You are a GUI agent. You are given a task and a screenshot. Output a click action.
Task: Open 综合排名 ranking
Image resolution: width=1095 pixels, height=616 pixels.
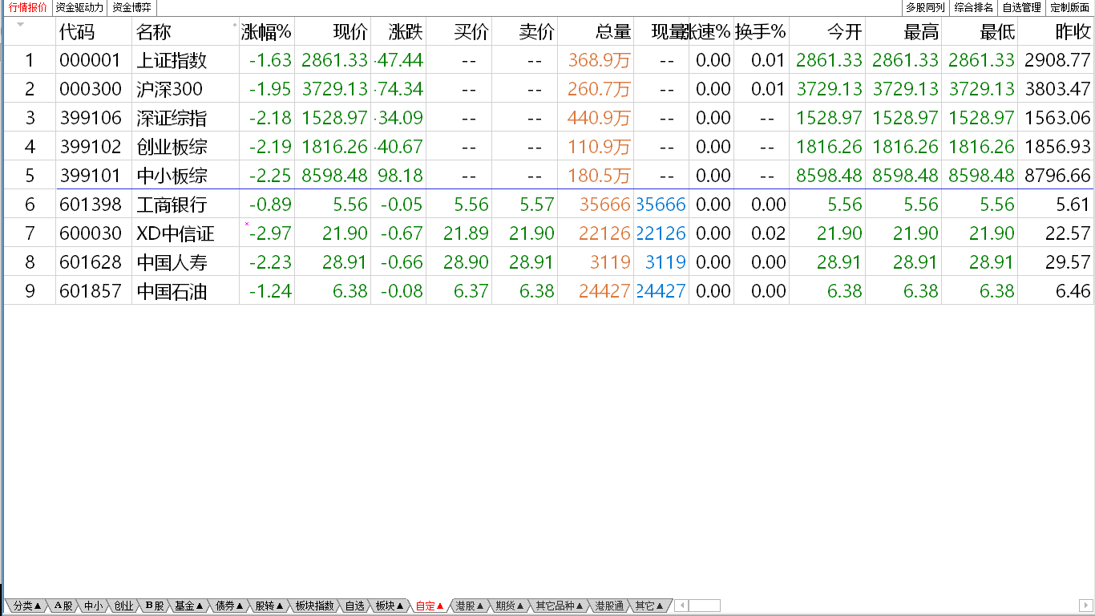click(x=973, y=8)
